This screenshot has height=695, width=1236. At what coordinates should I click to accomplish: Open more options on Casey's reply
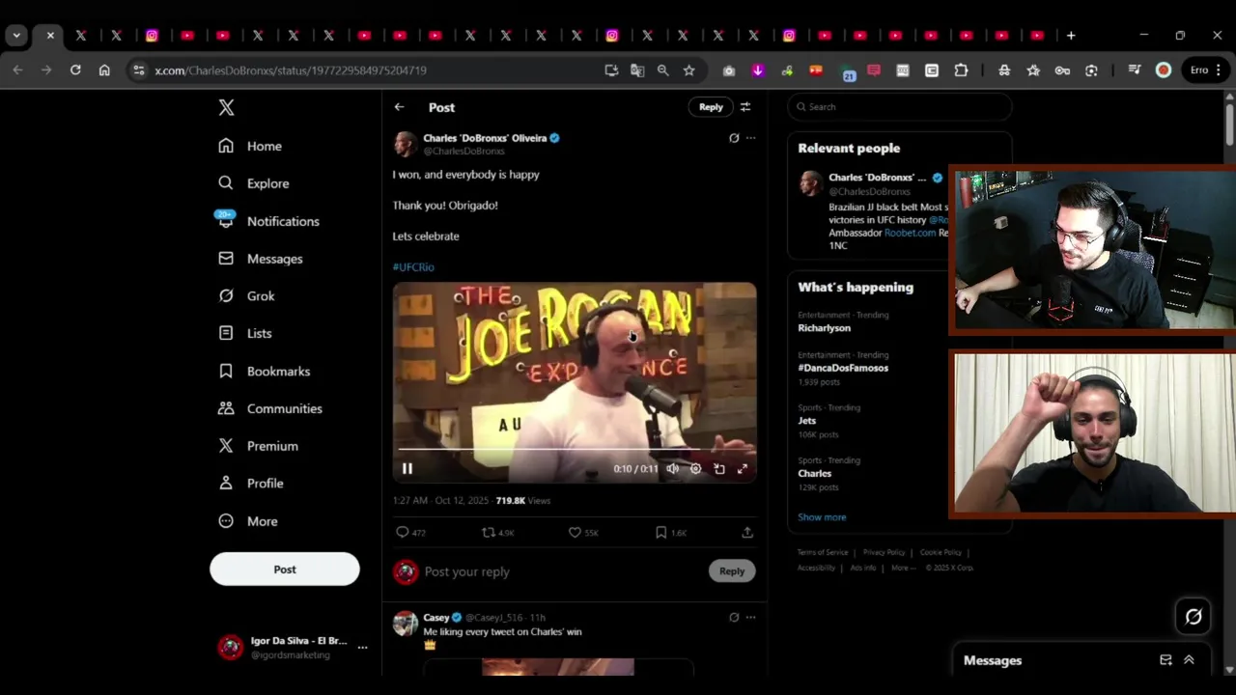coord(750,618)
